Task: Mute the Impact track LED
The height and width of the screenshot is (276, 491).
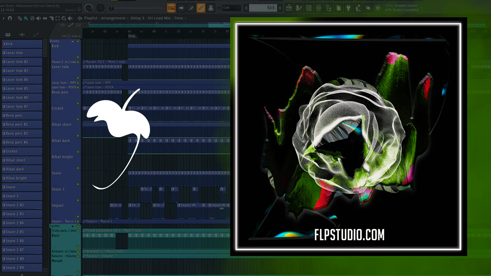Action: pos(78,217)
